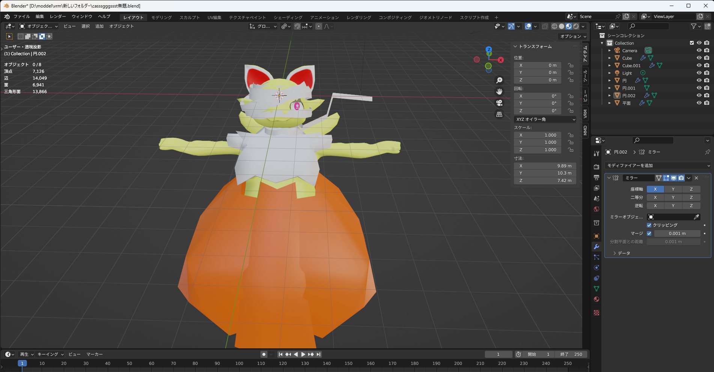
Task: Click the play animation button
Action: [x=303, y=354]
